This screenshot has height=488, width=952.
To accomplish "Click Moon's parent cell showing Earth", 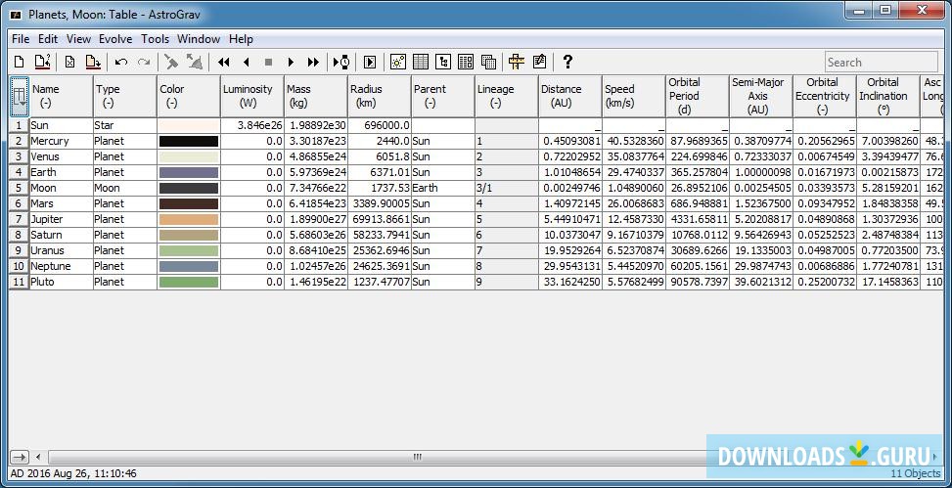I will 442,188.
